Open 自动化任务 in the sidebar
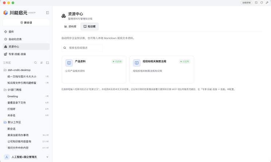The image size is (271, 162). click(26, 39)
